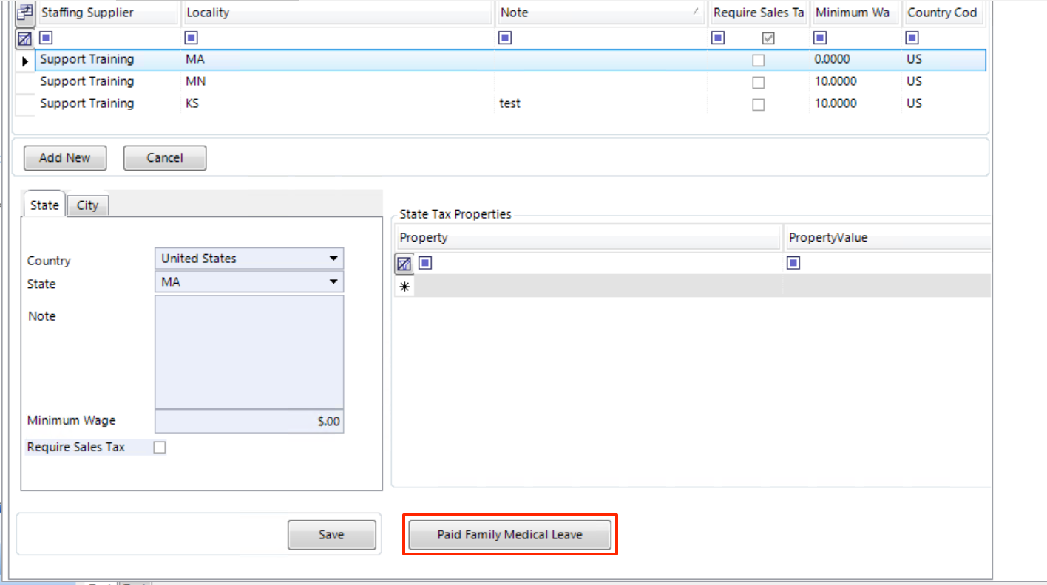This screenshot has width=1047, height=585.
Task: Check Require Sales Tax for the KS row
Action: [758, 105]
